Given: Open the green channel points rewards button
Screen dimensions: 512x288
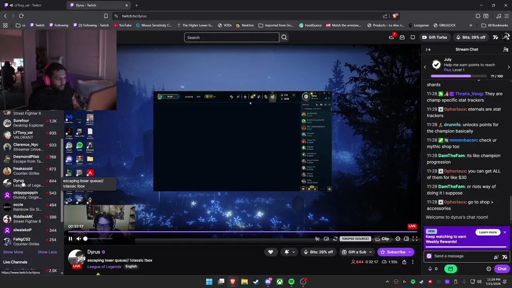Looking at the screenshot, I should tap(450, 269).
